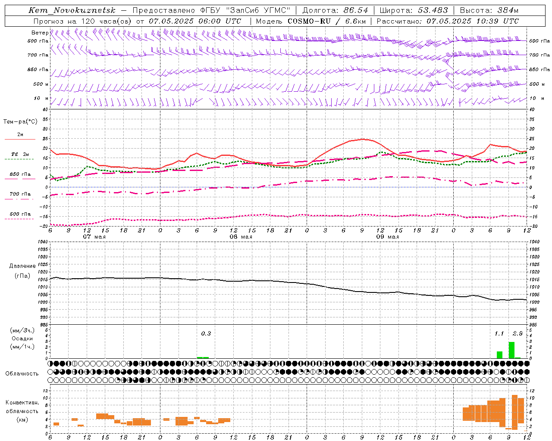Click the red 2м temperature legend line
The width and height of the screenshot is (552, 441).
(20, 140)
